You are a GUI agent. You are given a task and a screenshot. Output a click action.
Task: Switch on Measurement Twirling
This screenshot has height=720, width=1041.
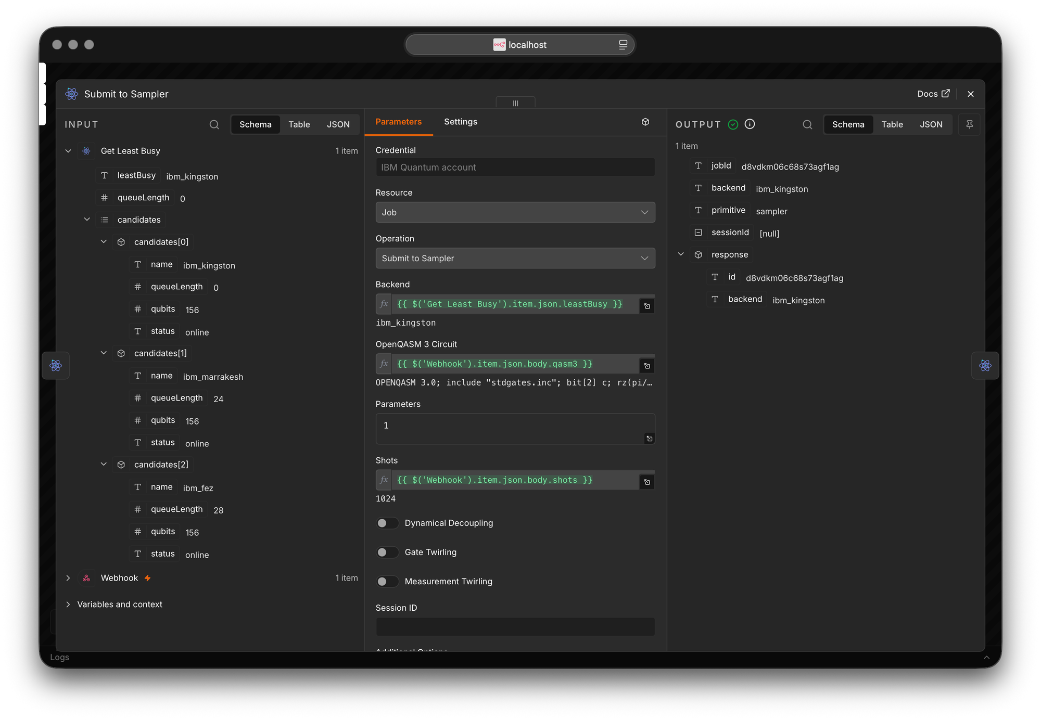(x=387, y=581)
